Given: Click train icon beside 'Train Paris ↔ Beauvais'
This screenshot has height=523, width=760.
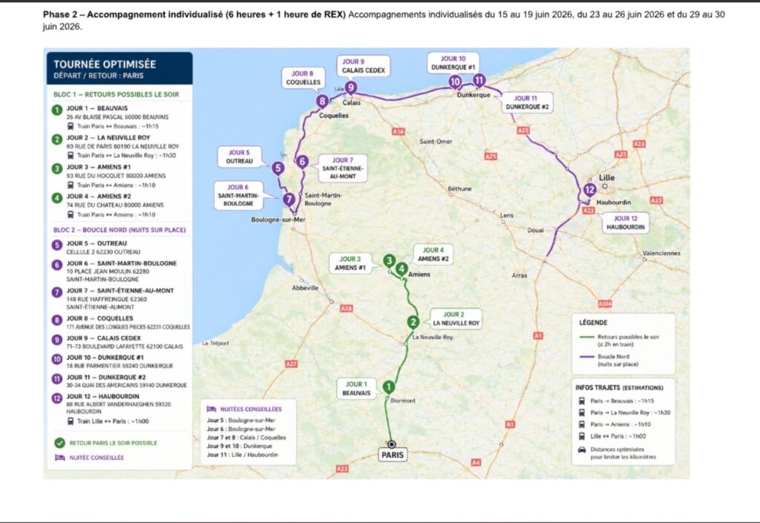Looking at the screenshot, I should click(x=71, y=126).
